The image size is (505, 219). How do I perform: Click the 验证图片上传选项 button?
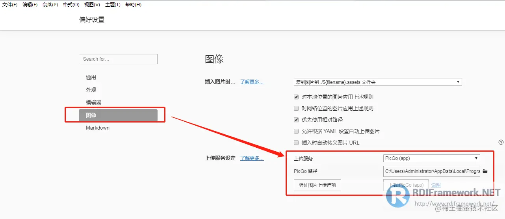coord(317,185)
